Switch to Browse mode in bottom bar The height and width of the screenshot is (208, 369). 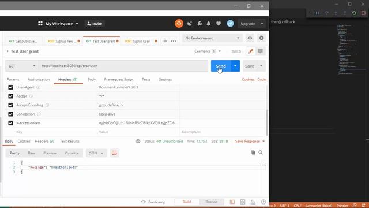[x=212, y=202]
